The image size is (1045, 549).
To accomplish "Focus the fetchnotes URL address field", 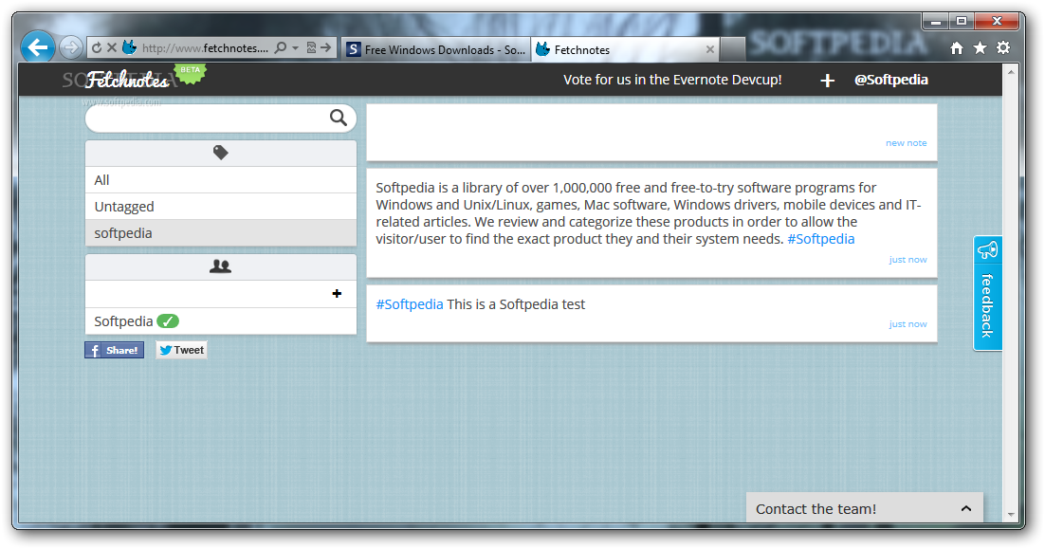I will pos(205,48).
